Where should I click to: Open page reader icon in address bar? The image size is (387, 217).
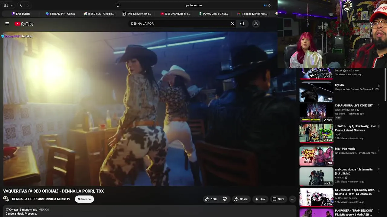point(118,5)
